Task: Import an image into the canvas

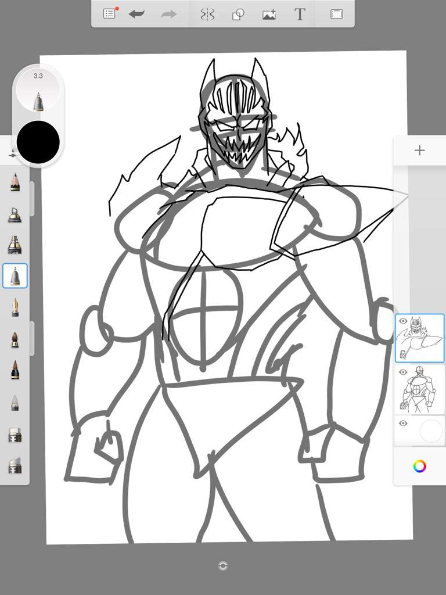Action: click(269, 15)
